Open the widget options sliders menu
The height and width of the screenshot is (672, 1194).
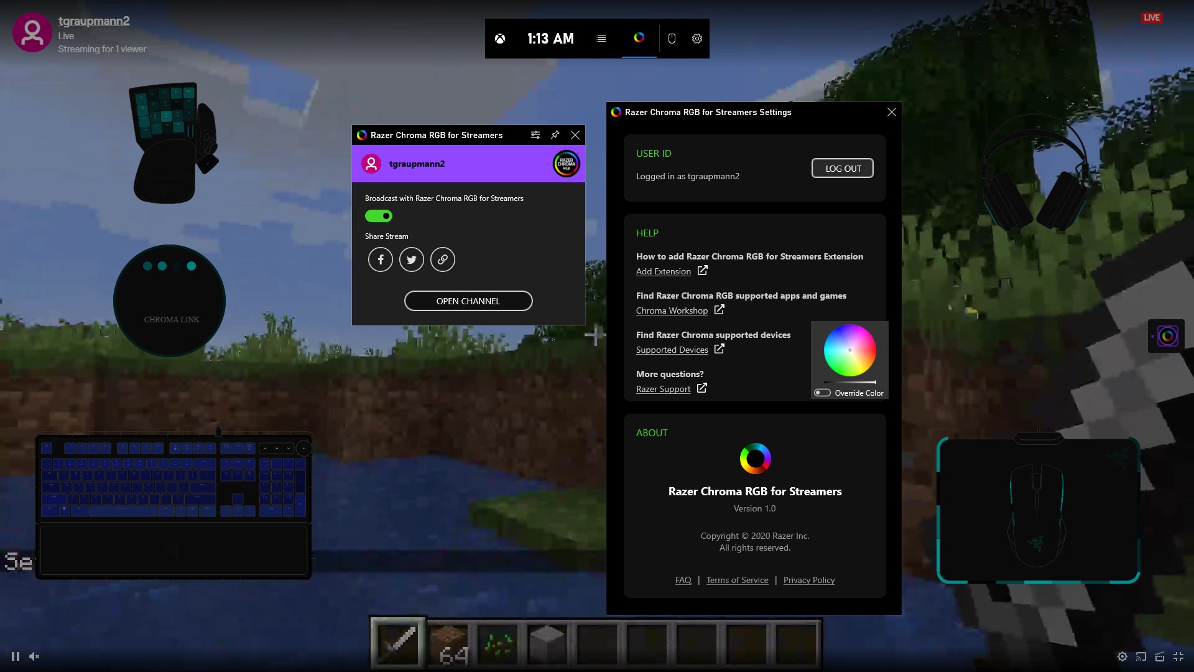[x=535, y=135]
